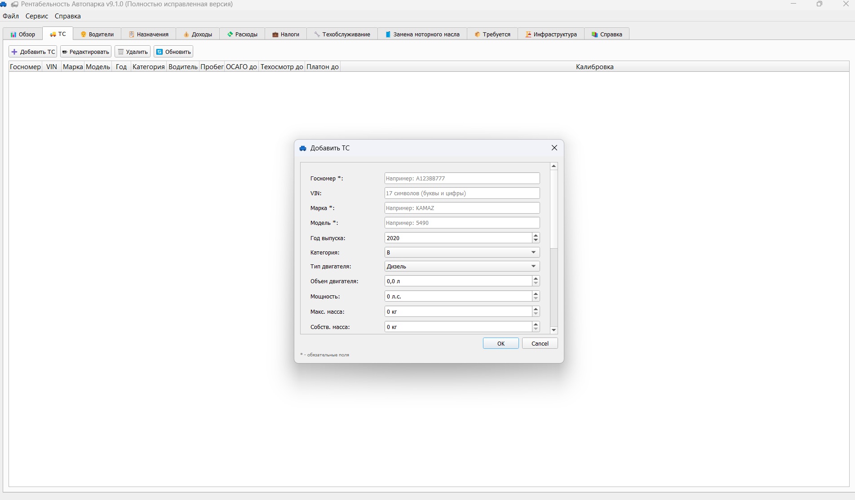Click inside the Объем двигателя field

coord(458,281)
